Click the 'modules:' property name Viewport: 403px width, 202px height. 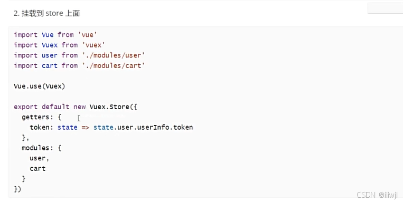click(x=38, y=148)
